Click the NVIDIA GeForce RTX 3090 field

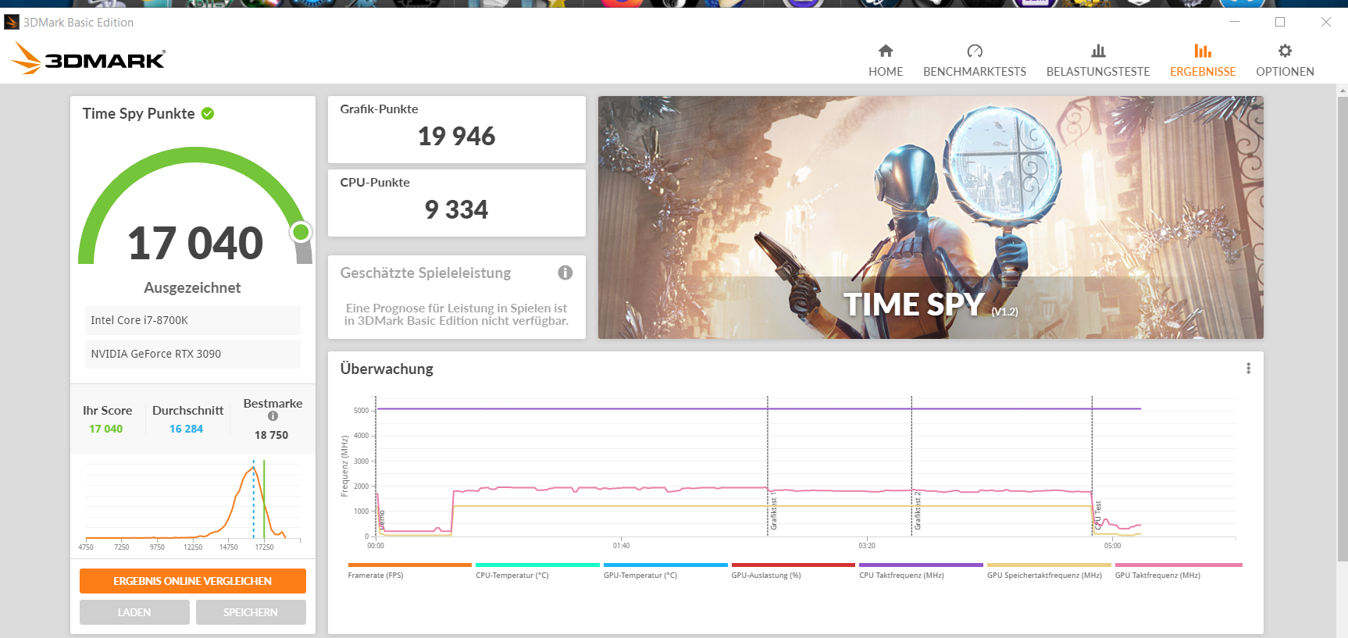coord(192,354)
